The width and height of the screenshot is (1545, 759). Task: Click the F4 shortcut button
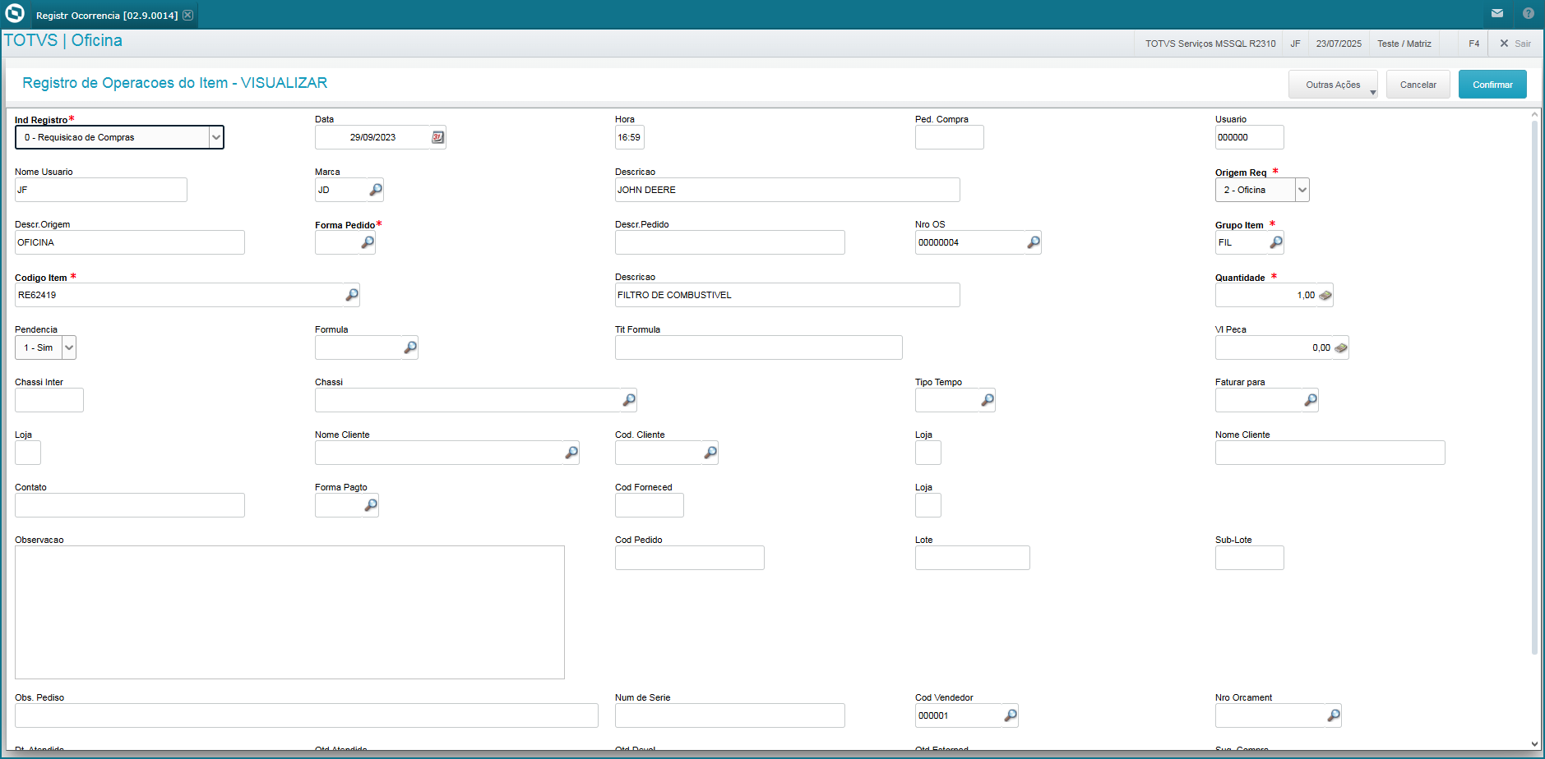click(1474, 44)
